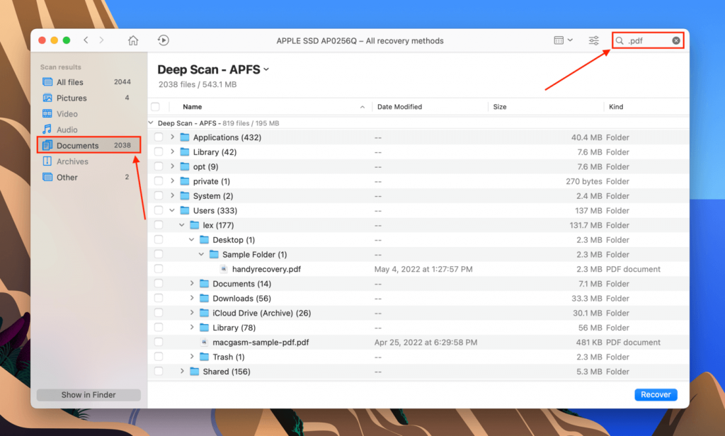The height and width of the screenshot is (436, 725).
Task: Open the view layout dropdown in toolbar
Action: (x=563, y=40)
